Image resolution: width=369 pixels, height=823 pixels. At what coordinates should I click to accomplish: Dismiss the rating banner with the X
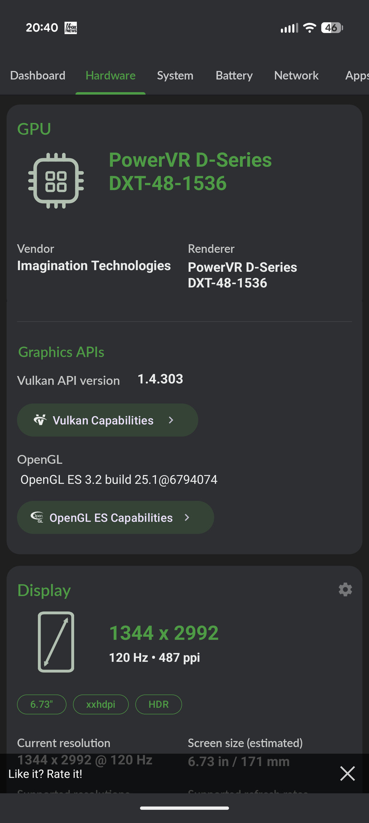click(x=347, y=773)
